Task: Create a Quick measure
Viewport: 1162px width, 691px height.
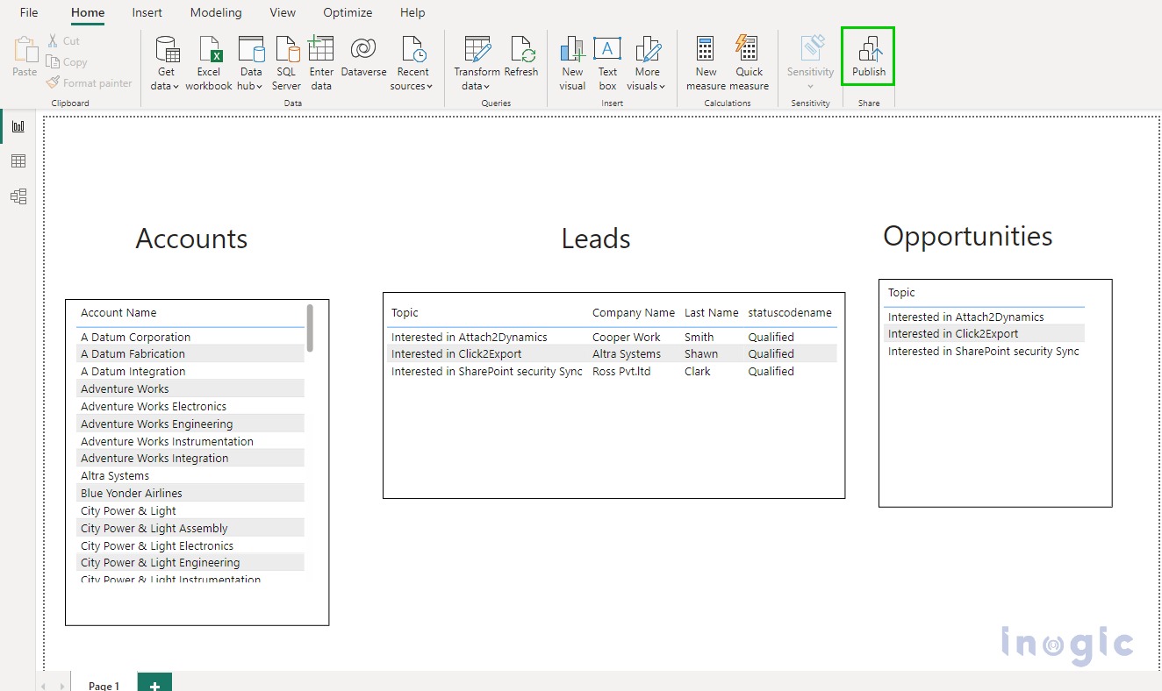Action: [x=749, y=63]
